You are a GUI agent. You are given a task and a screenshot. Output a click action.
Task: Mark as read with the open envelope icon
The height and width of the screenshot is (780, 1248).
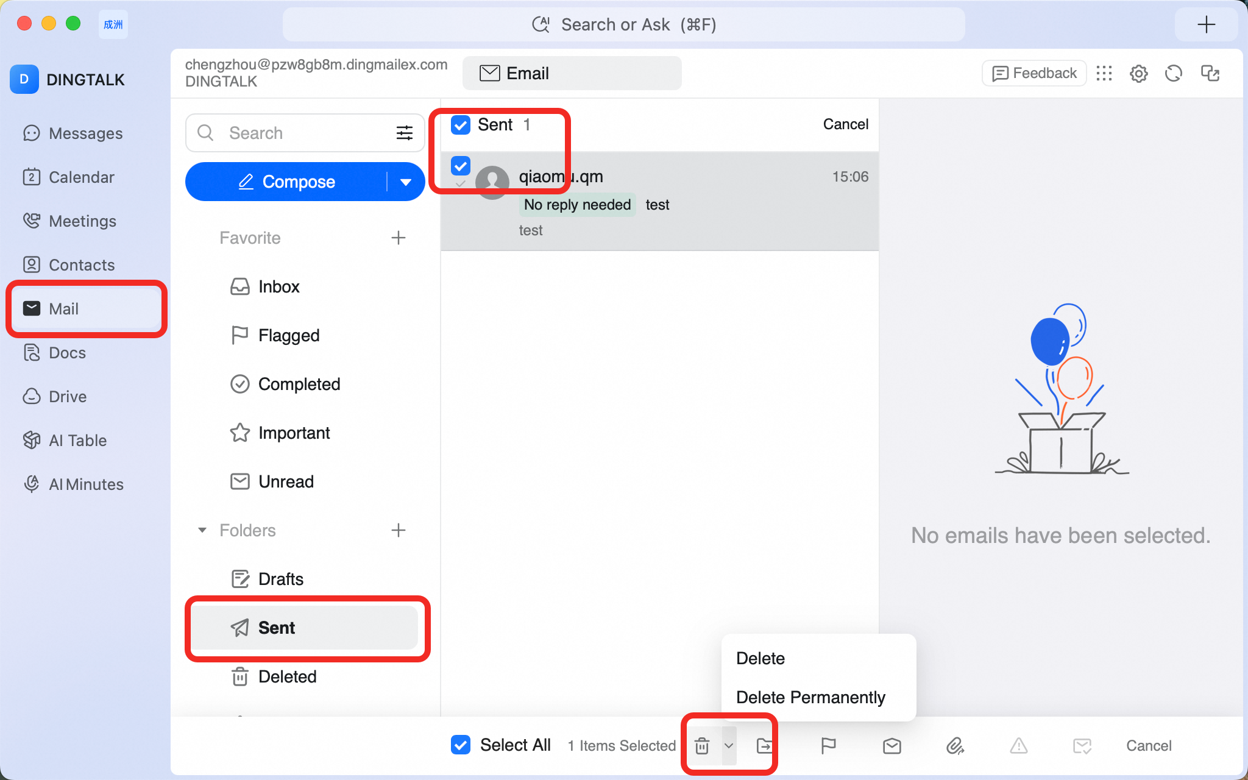click(x=892, y=746)
